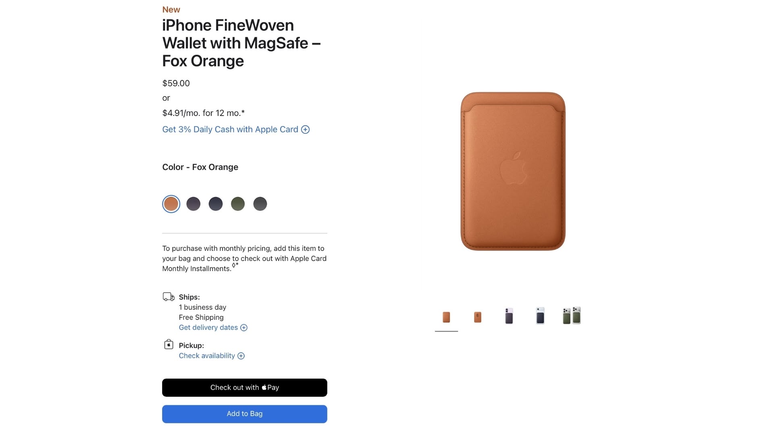The height and width of the screenshot is (435, 774).
Task: Click the Pickup shopping bag icon
Action: [x=169, y=345]
